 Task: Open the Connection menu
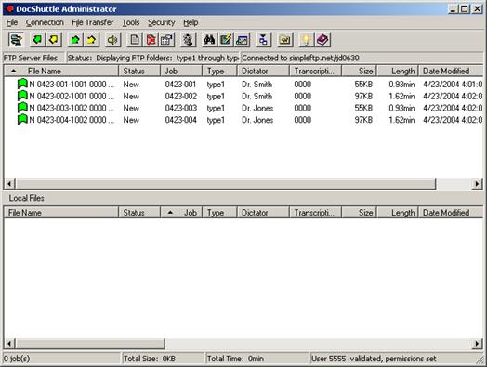tap(45, 22)
